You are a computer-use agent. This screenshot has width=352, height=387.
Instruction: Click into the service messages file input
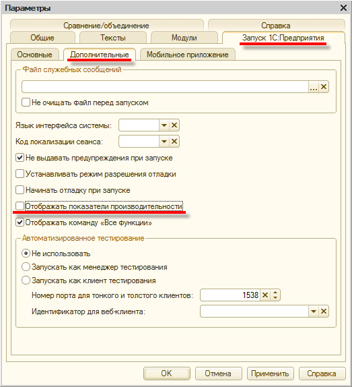(x=165, y=87)
